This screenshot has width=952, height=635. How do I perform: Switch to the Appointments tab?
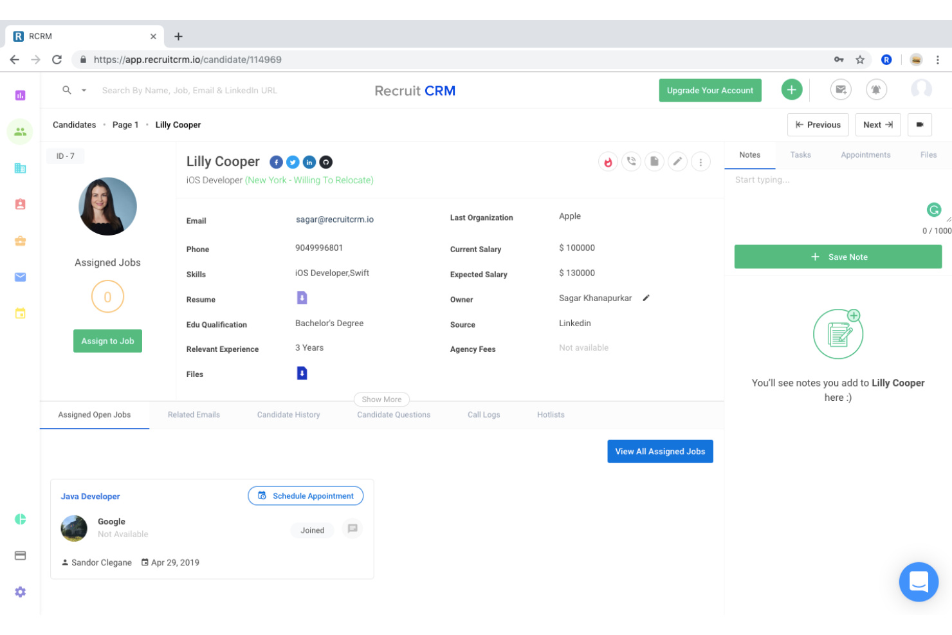click(865, 155)
